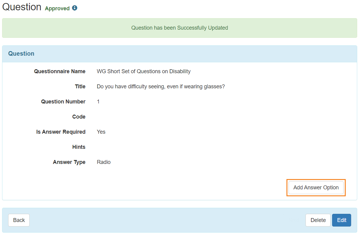Go back using the Back button
359x235 pixels.
pos(19,220)
